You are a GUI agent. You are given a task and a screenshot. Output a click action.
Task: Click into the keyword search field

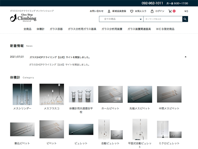pos(163,19)
